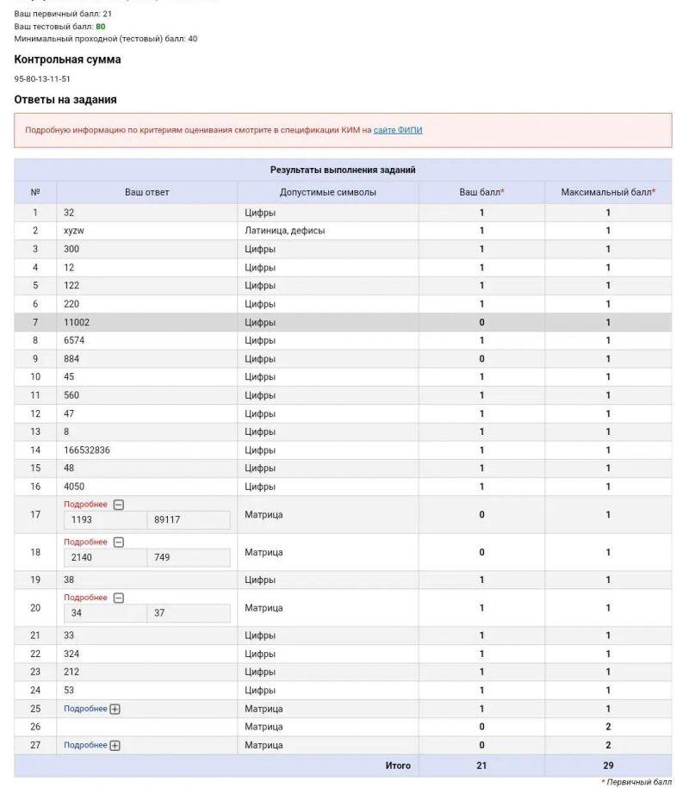Click matrix cell containing 89117
The width and height of the screenshot is (689, 788).
click(x=188, y=520)
